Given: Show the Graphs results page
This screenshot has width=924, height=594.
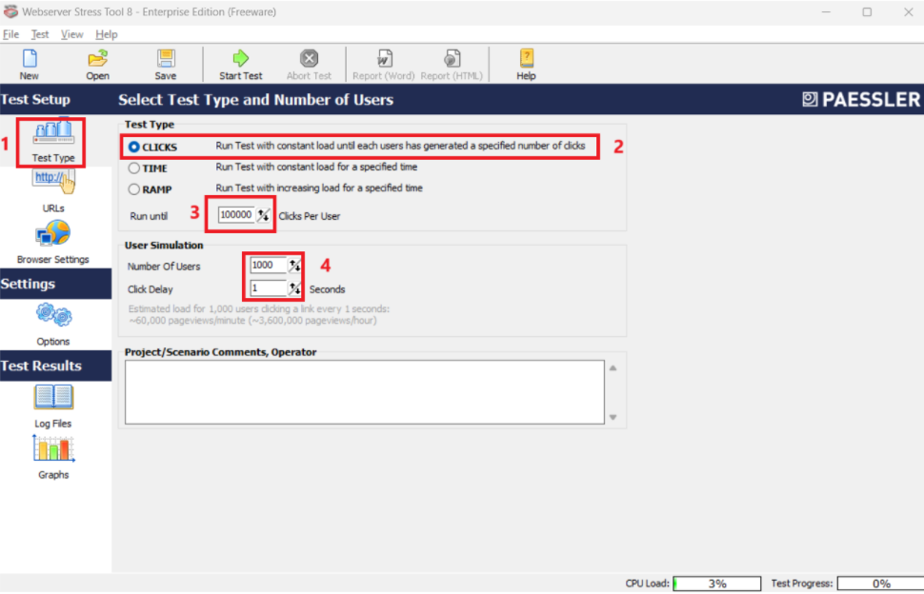Looking at the screenshot, I should (x=53, y=458).
